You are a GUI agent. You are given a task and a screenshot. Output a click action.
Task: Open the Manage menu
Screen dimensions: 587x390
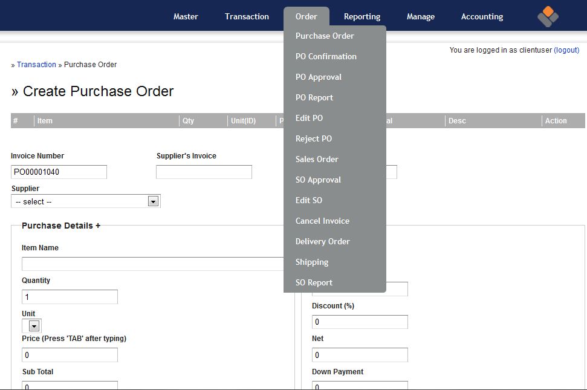421,16
